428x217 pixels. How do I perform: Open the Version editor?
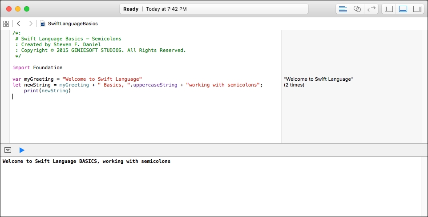(x=371, y=9)
